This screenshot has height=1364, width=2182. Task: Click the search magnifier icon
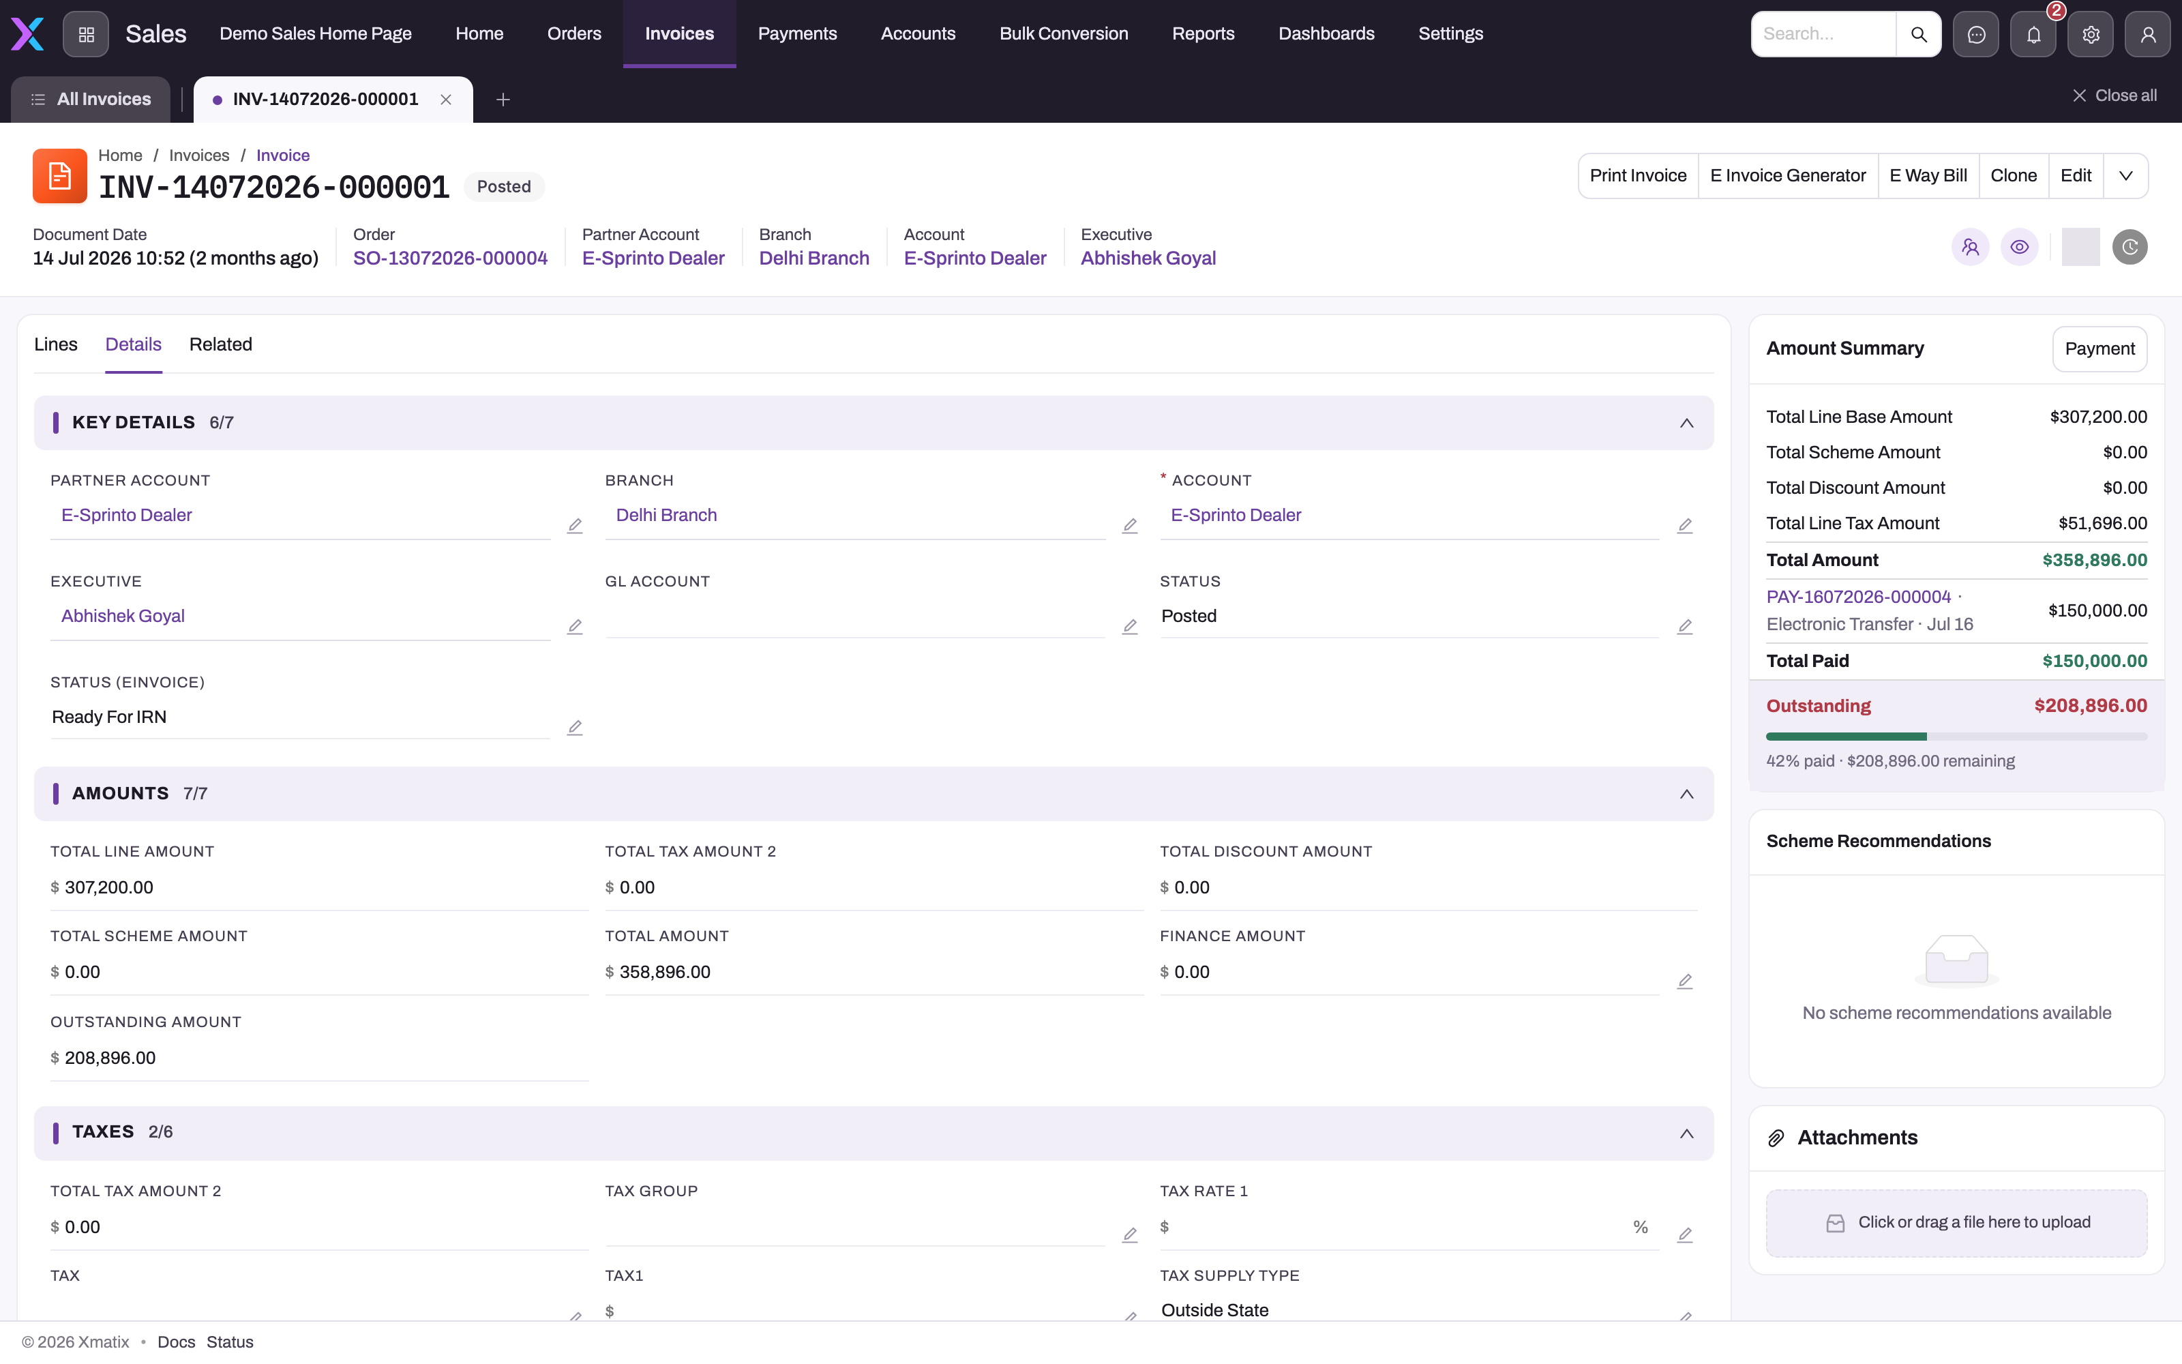pyautogui.click(x=1919, y=34)
